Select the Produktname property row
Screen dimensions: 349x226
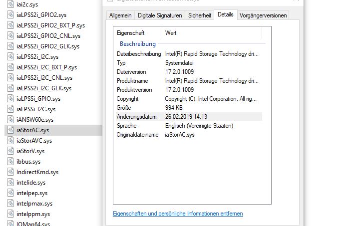[189, 81]
